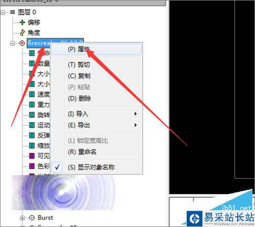Click the purple swirl particle preview thumbnail
255x227 pixels.
point(63,192)
